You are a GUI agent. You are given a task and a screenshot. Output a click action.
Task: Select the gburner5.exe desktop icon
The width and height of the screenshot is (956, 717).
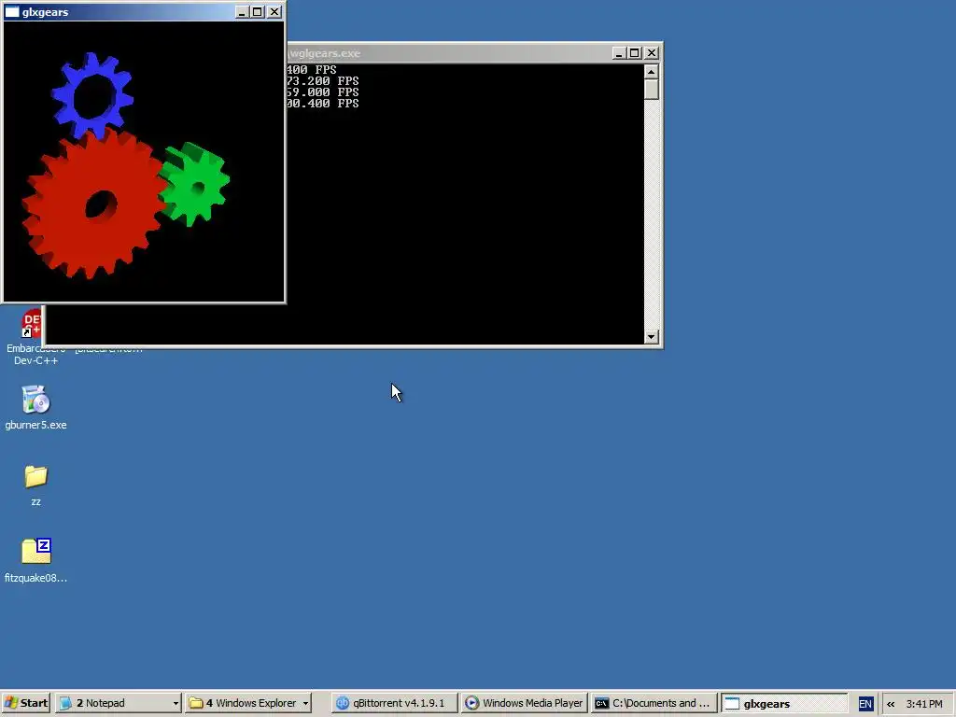tap(35, 407)
